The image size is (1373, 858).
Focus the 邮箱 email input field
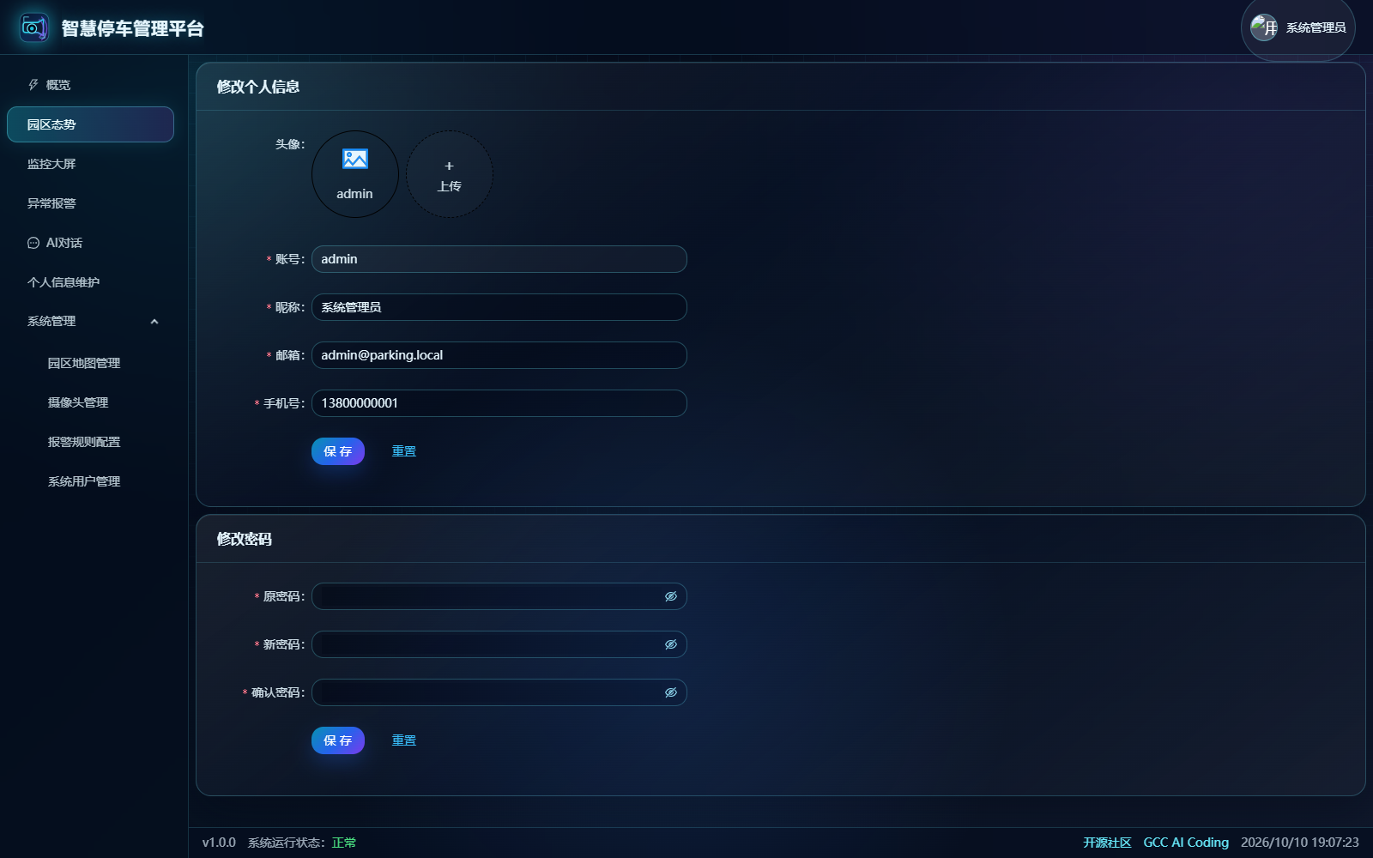click(x=499, y=355)
